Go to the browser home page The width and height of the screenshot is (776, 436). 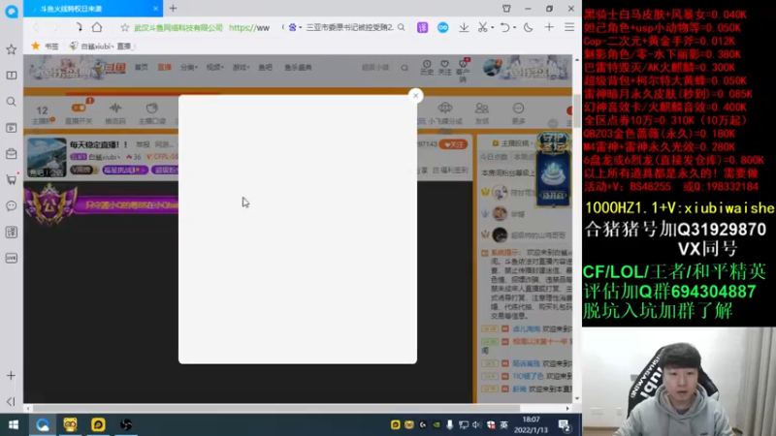pyautogui.click(x=97, y=27)
